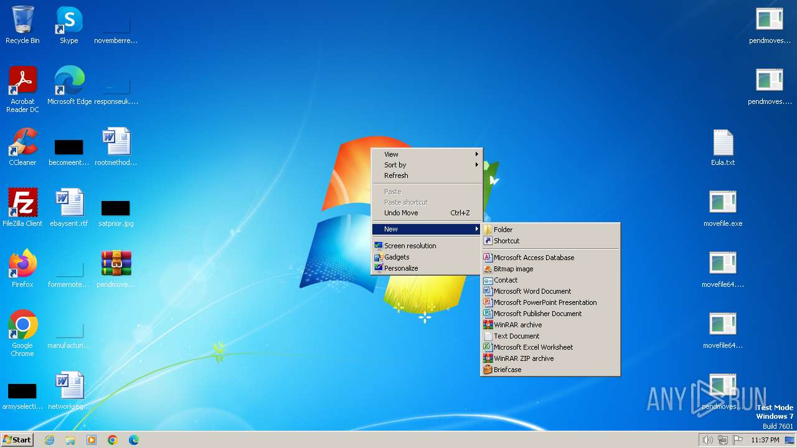The image size is (797, 448).
Task: Expand the View submenu
Action: (x=427, y=154)
